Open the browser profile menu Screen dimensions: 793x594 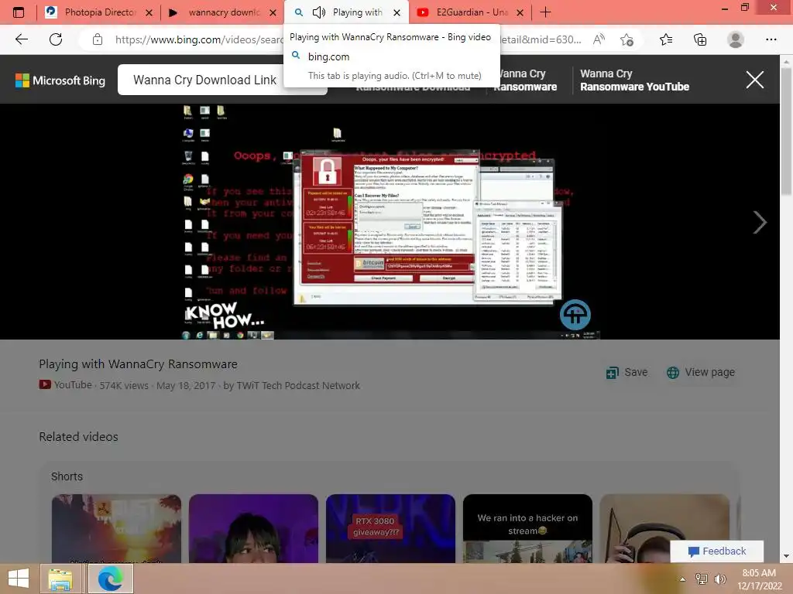736,39
